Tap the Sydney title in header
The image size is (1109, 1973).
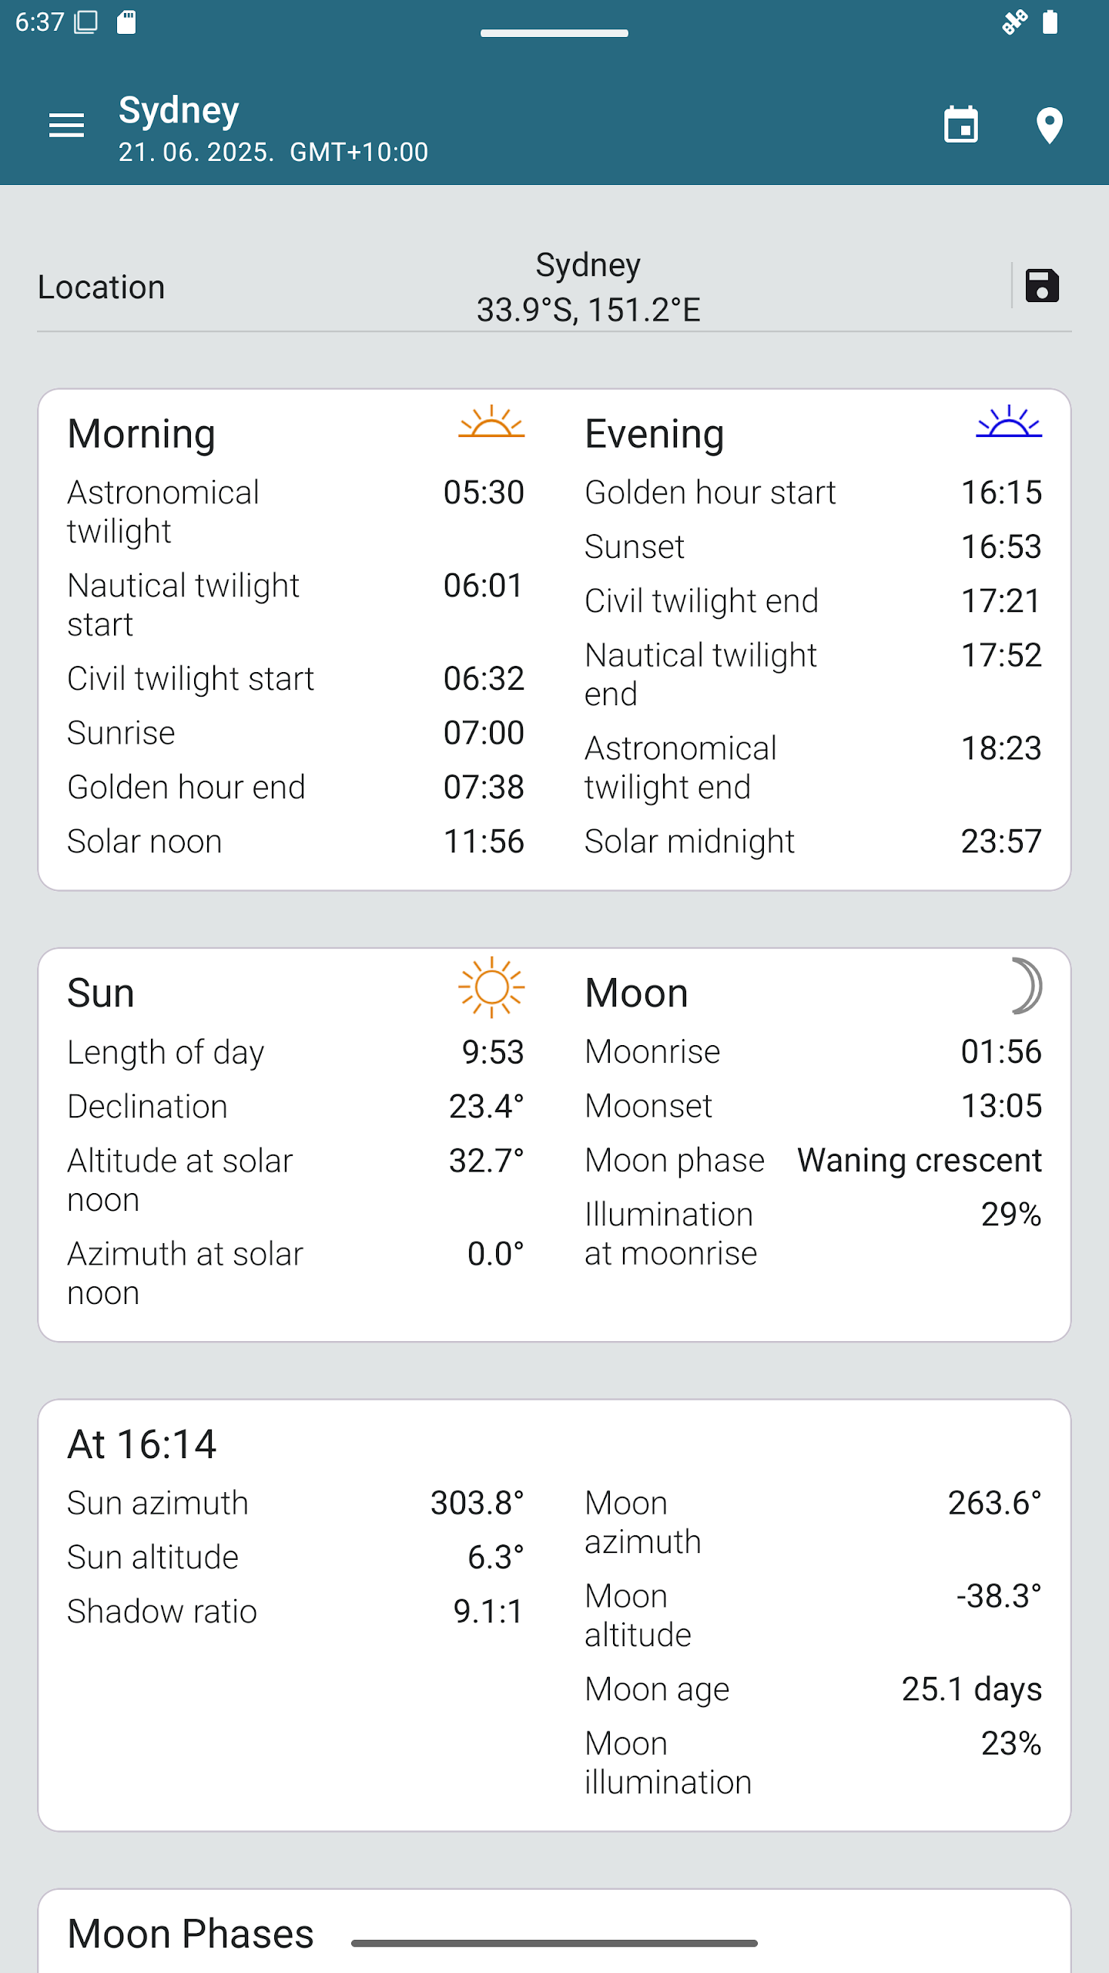[179, 110]
